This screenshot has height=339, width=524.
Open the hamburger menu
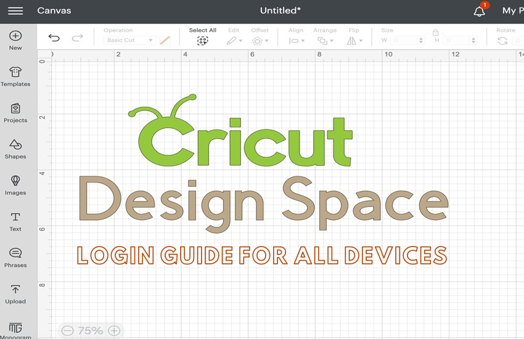(x=15, y=11)
